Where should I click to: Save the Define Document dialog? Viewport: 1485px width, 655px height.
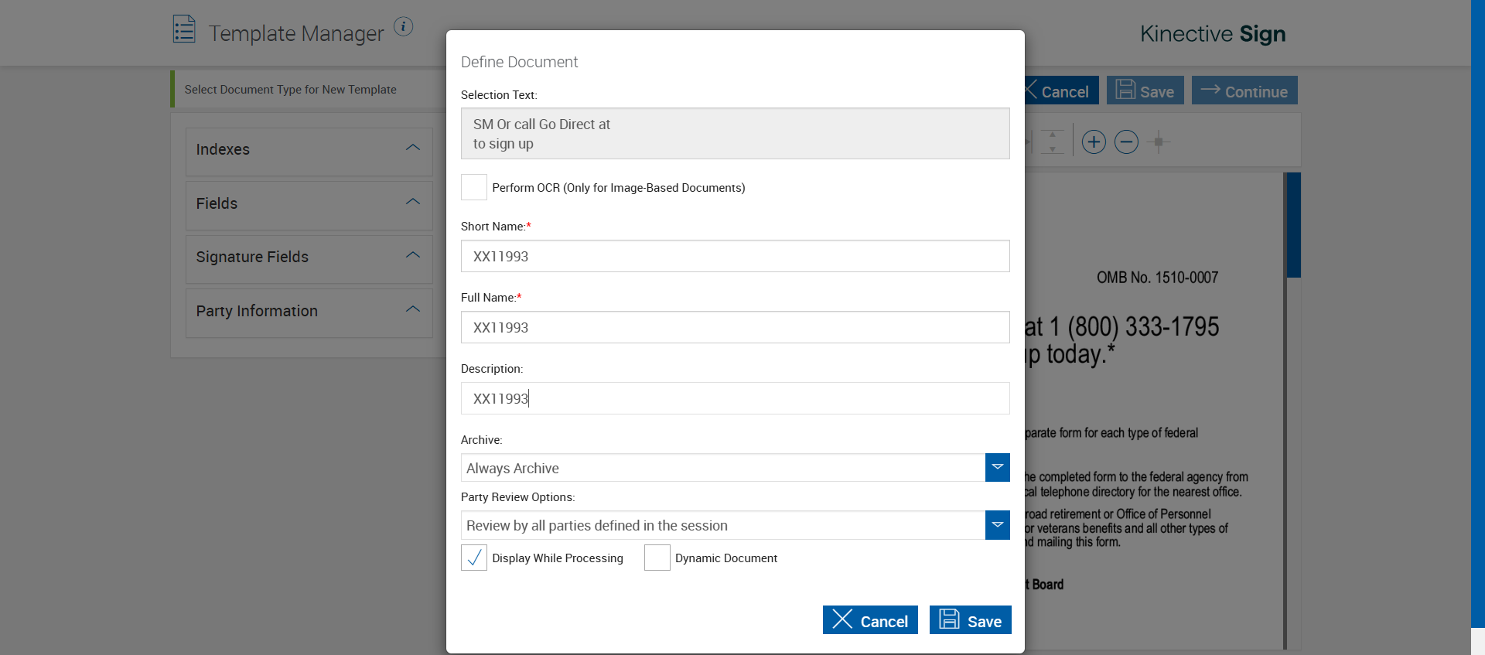(970, 620)
